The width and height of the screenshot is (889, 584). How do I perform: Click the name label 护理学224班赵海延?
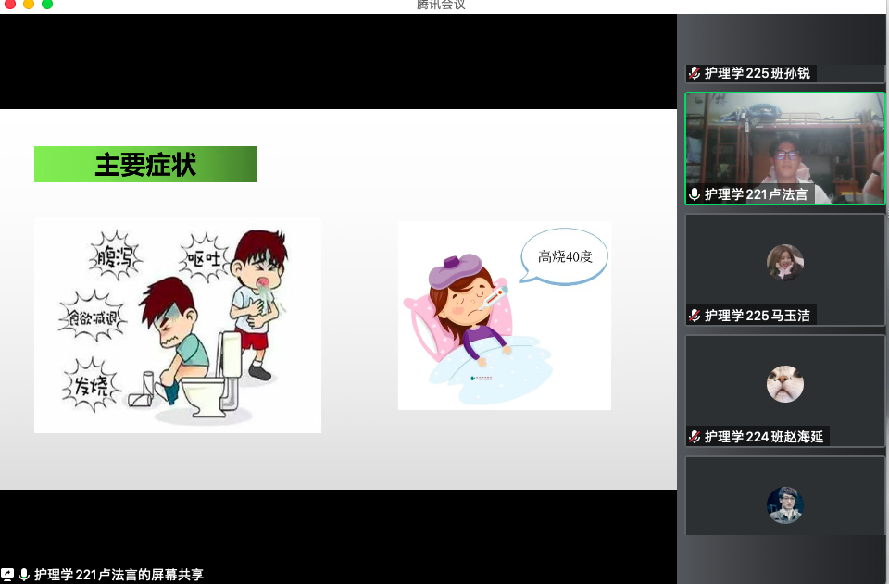click(x=763, y=437)
